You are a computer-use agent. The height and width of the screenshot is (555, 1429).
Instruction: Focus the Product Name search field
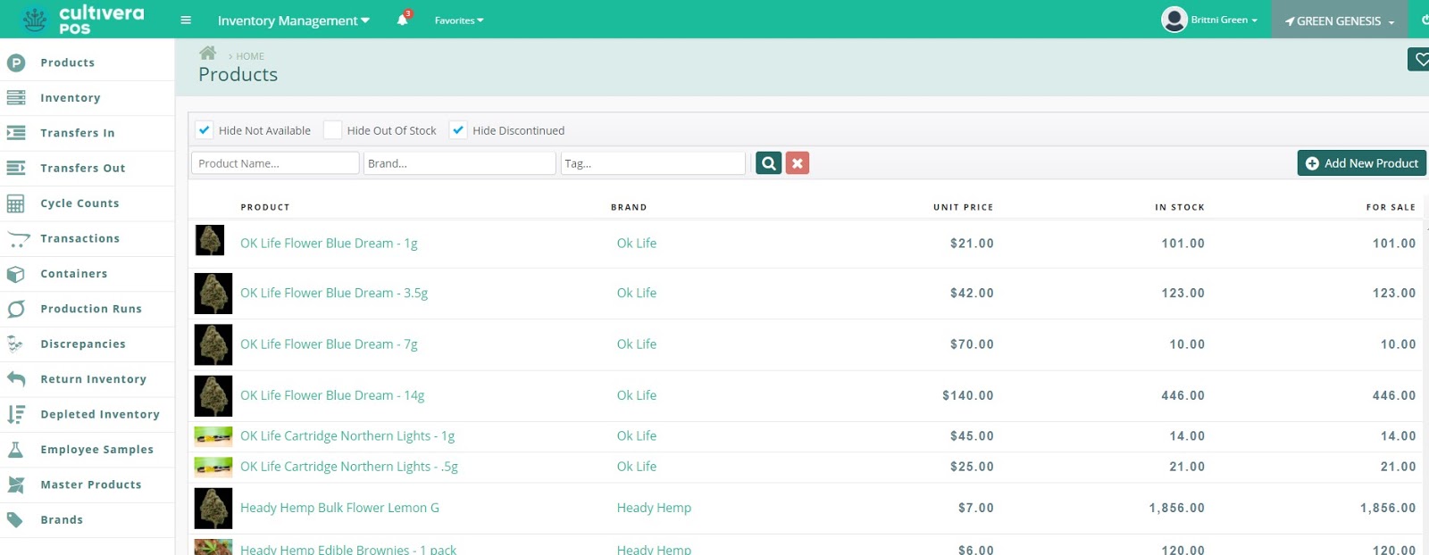275,163
